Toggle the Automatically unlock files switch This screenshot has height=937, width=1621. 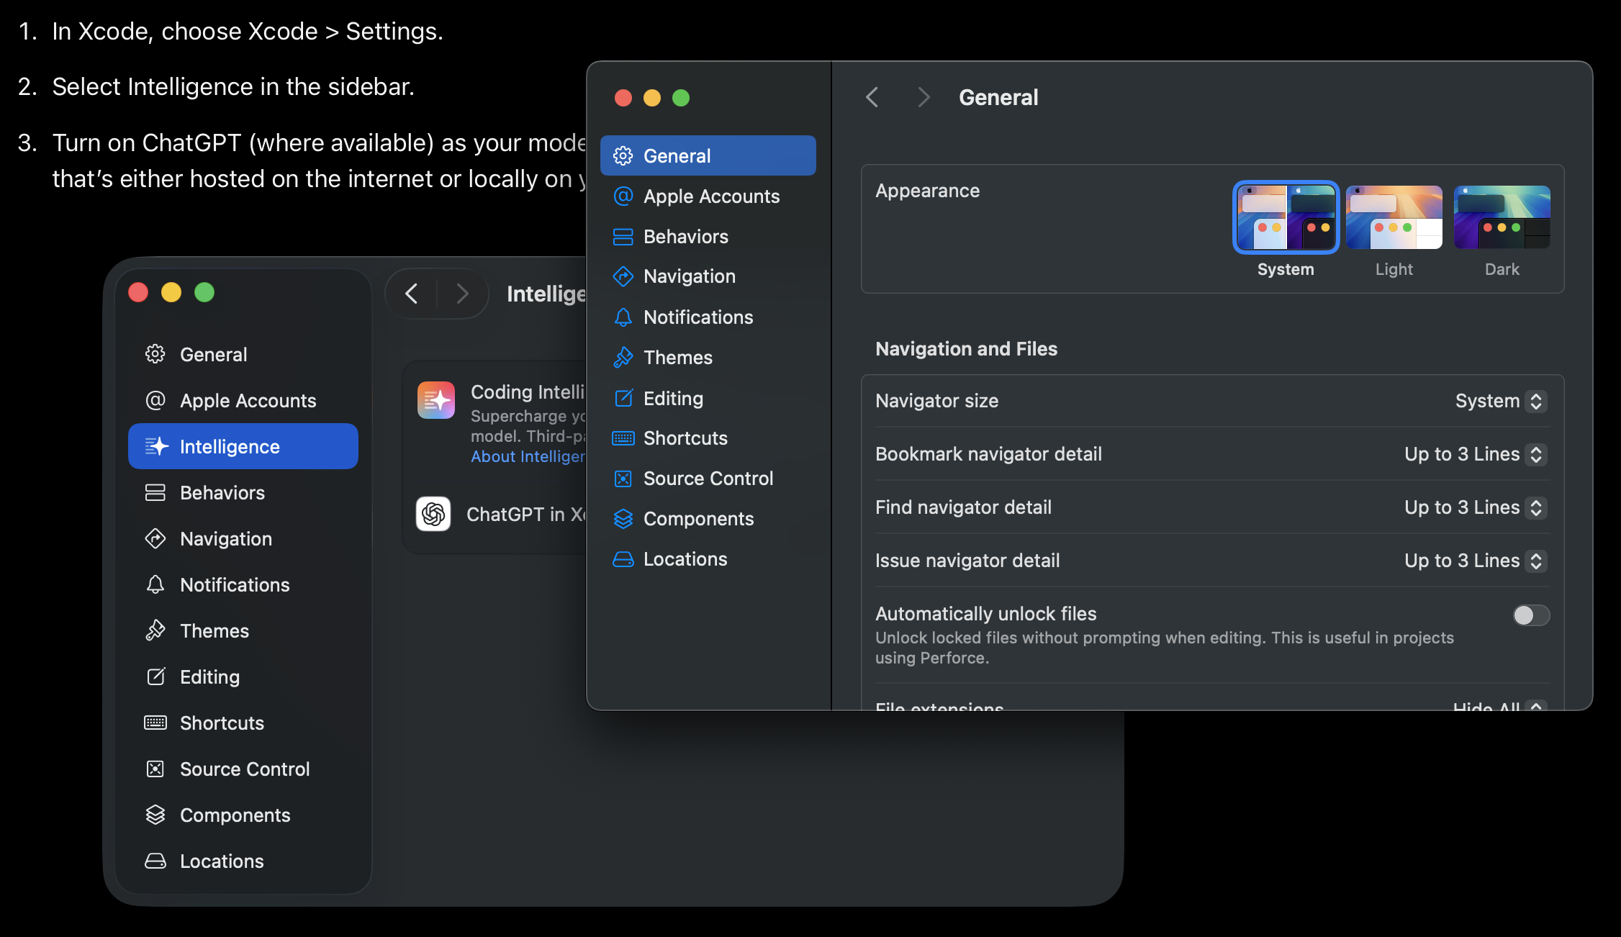[1531, 615]
